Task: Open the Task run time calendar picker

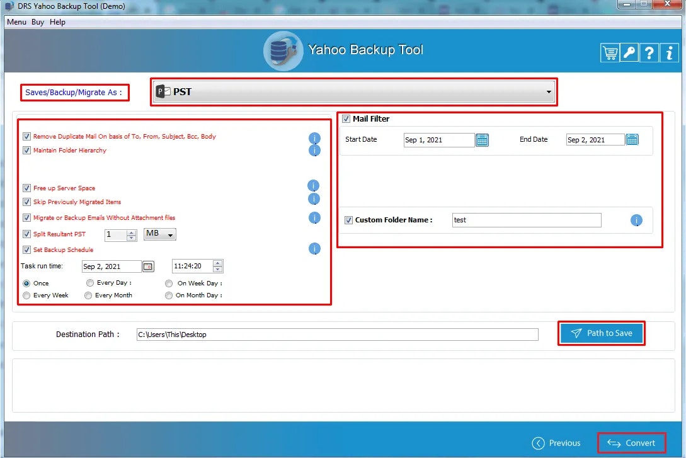Action: [x=148, y=266]
